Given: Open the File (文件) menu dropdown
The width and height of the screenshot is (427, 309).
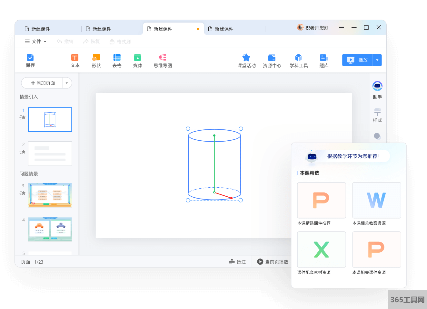Looking at the screenshot, I should tap(36, 42).
